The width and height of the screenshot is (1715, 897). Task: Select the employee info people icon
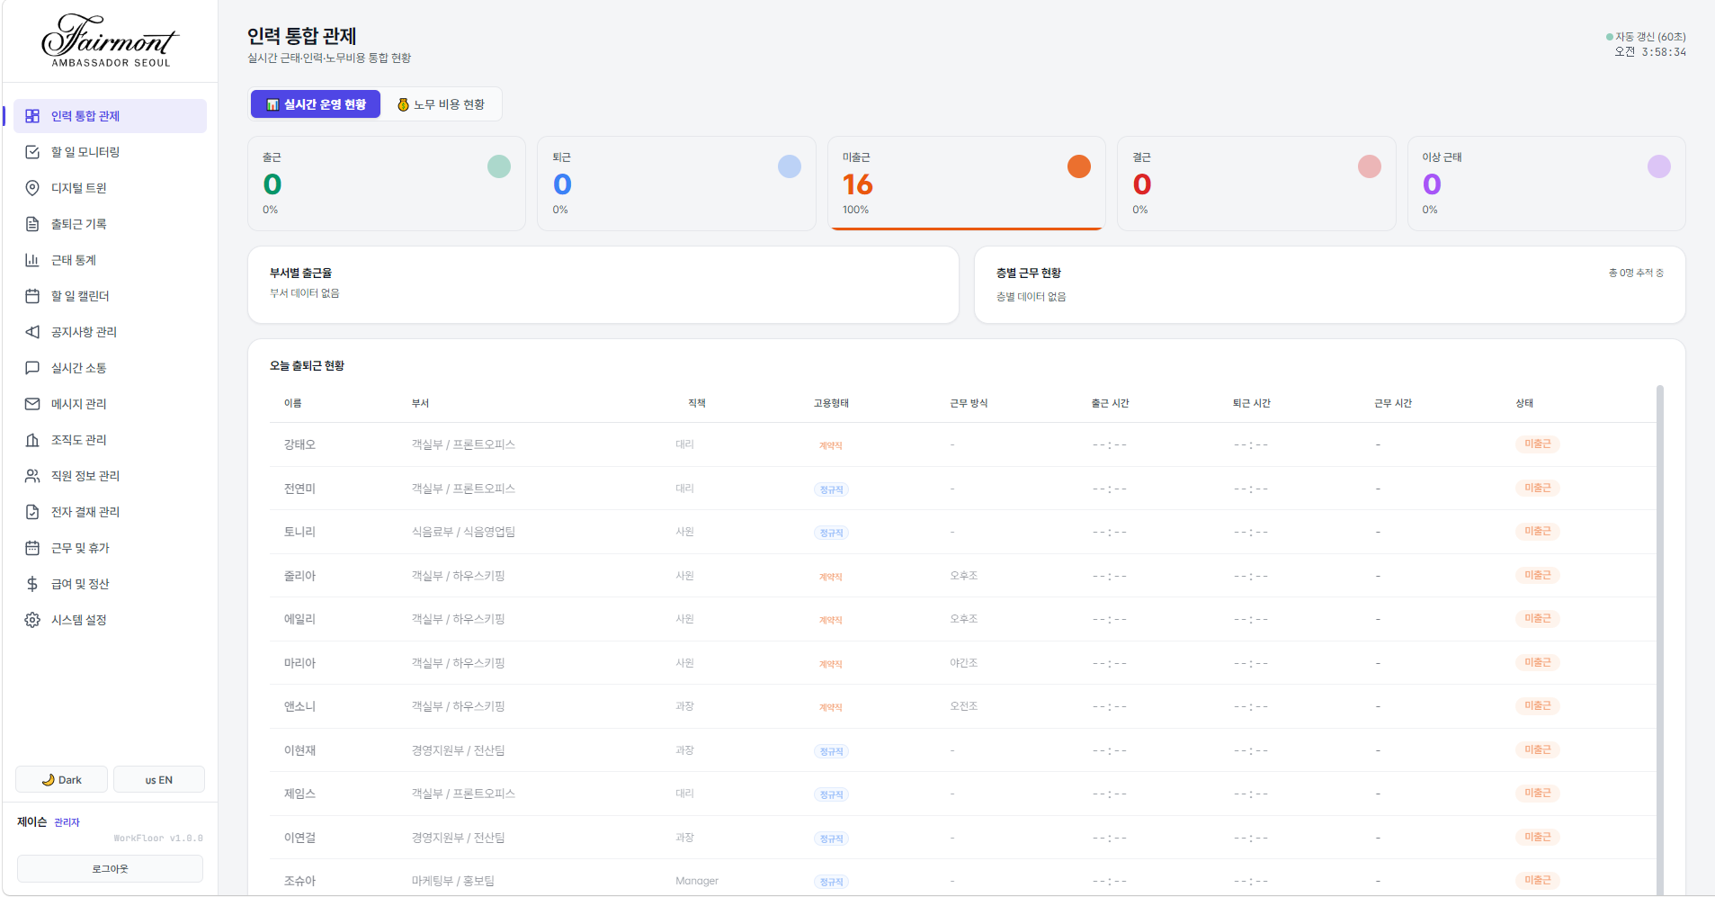(x=32, y=476)
